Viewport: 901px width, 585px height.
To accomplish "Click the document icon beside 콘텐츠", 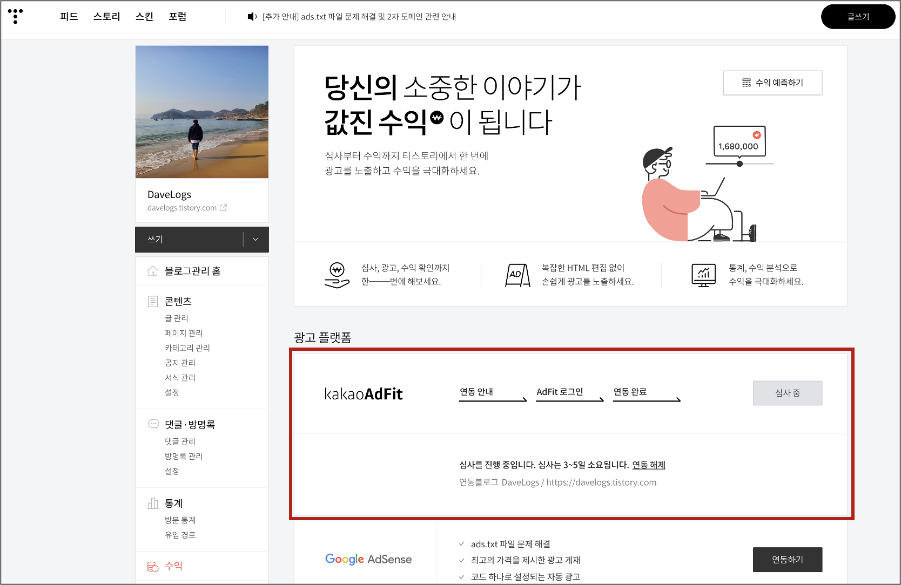I will click(x=153, y=301).
